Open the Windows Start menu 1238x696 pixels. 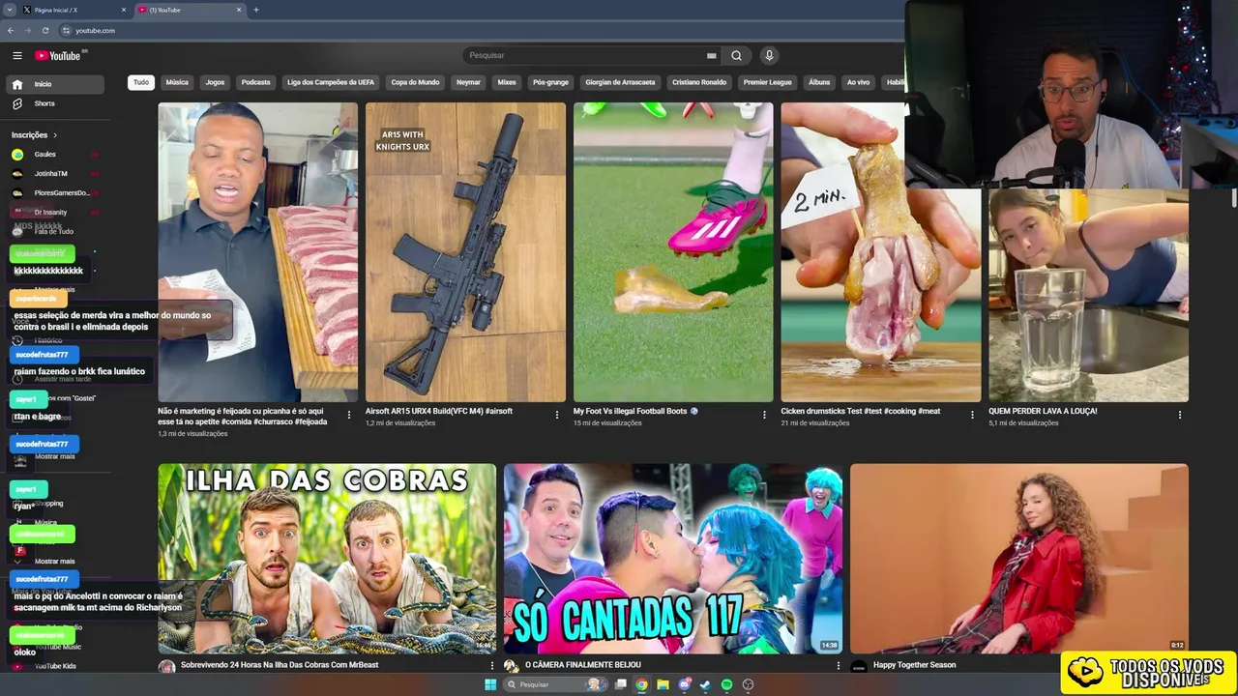490,684
